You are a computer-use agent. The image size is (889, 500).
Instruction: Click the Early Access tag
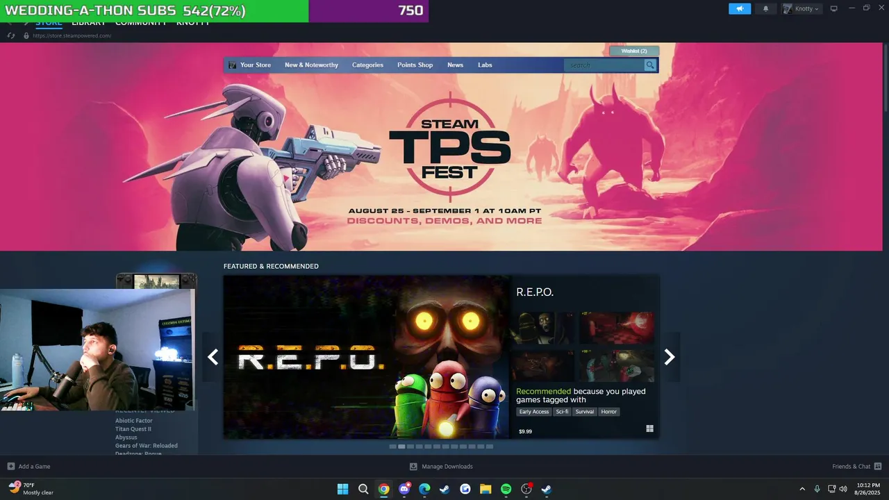534,412
